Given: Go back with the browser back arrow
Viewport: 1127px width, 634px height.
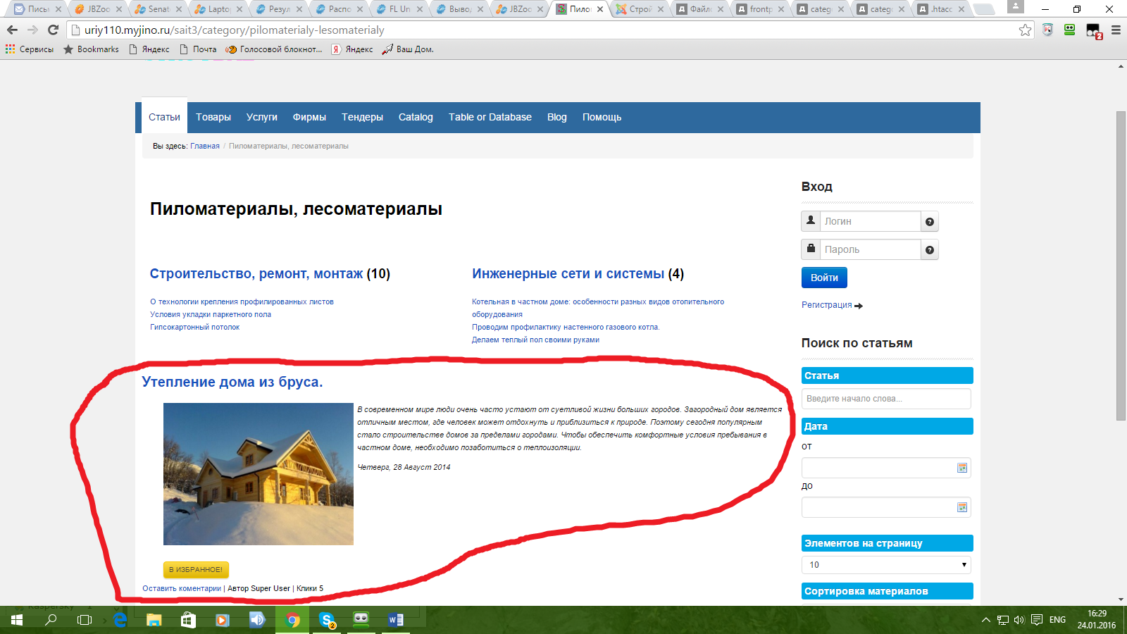Looking at the screenshot, I should tap(12, 30).
